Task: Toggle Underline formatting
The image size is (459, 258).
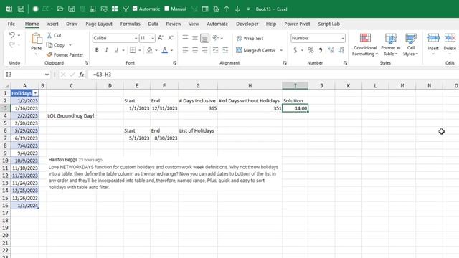Action: tap(116, 50)
